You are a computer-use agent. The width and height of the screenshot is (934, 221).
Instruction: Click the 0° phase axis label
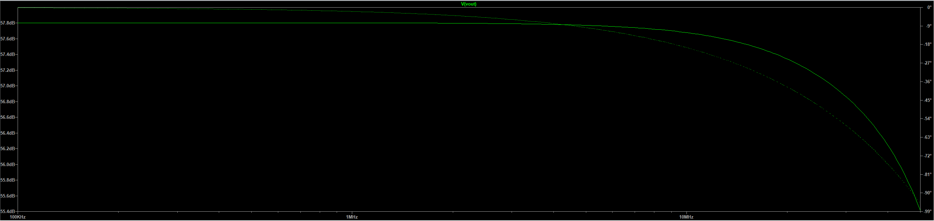tap(928, 7)
